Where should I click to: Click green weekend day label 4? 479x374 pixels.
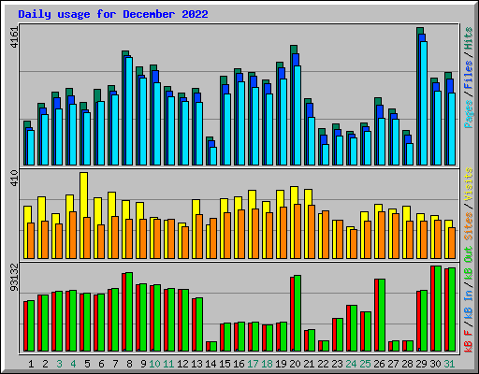tap(73, 364)
